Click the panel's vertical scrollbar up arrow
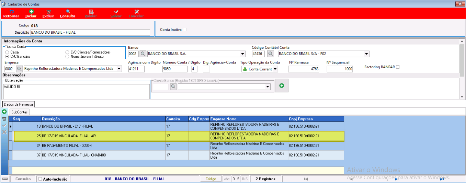Screen dimensions: 466x183 click(x=462, y=41)
